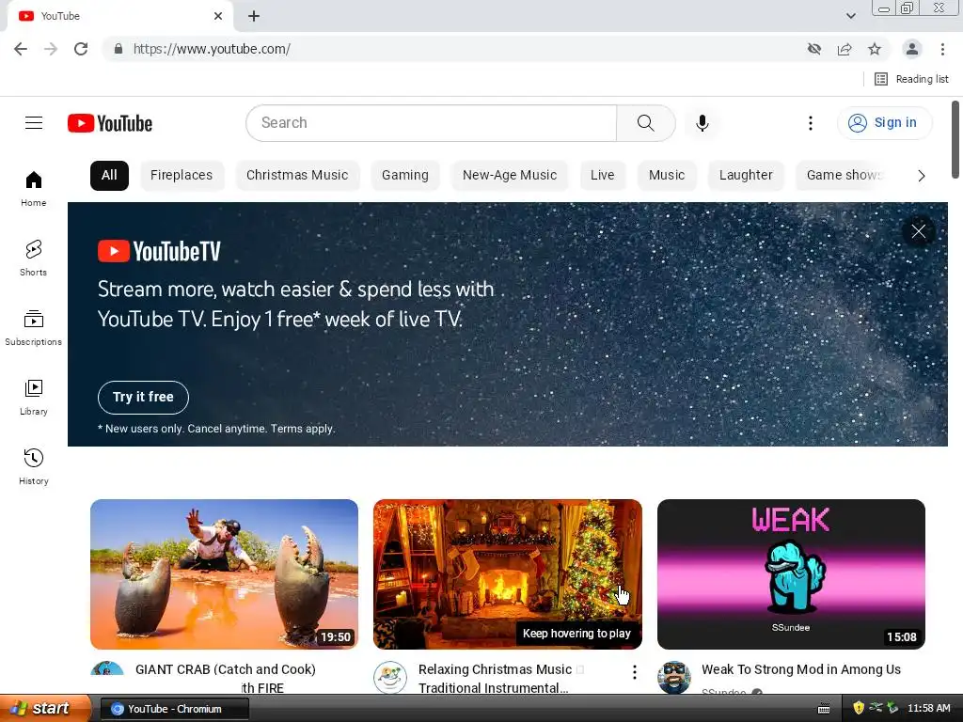The height and width of the screenshot is (722, 963).
Task: Open Subscriptions in sidebar
Action: coord(33,328)
